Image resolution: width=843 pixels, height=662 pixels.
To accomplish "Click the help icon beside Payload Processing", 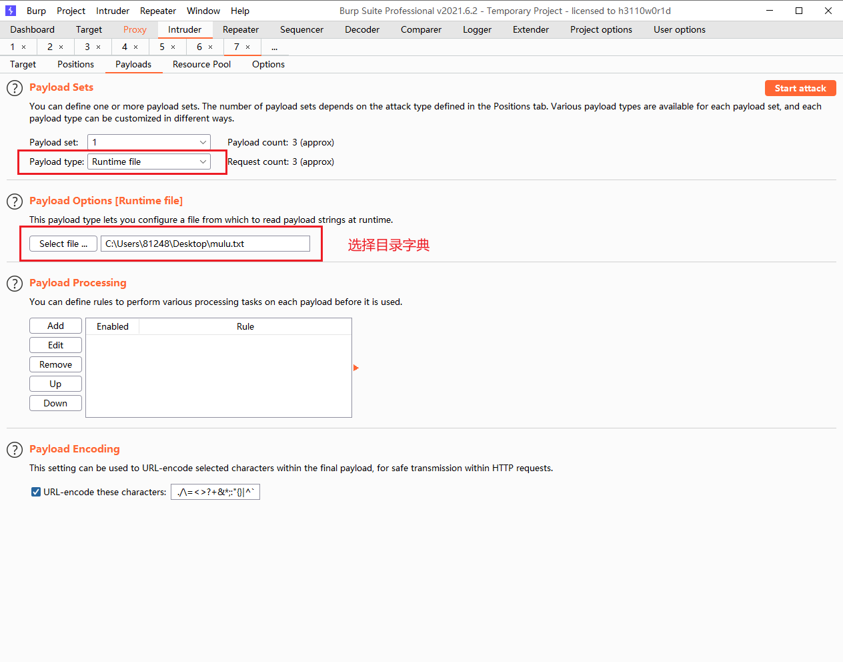I will 14,283.
